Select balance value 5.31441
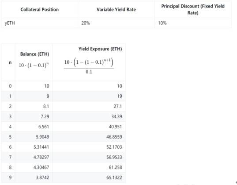 41,147
